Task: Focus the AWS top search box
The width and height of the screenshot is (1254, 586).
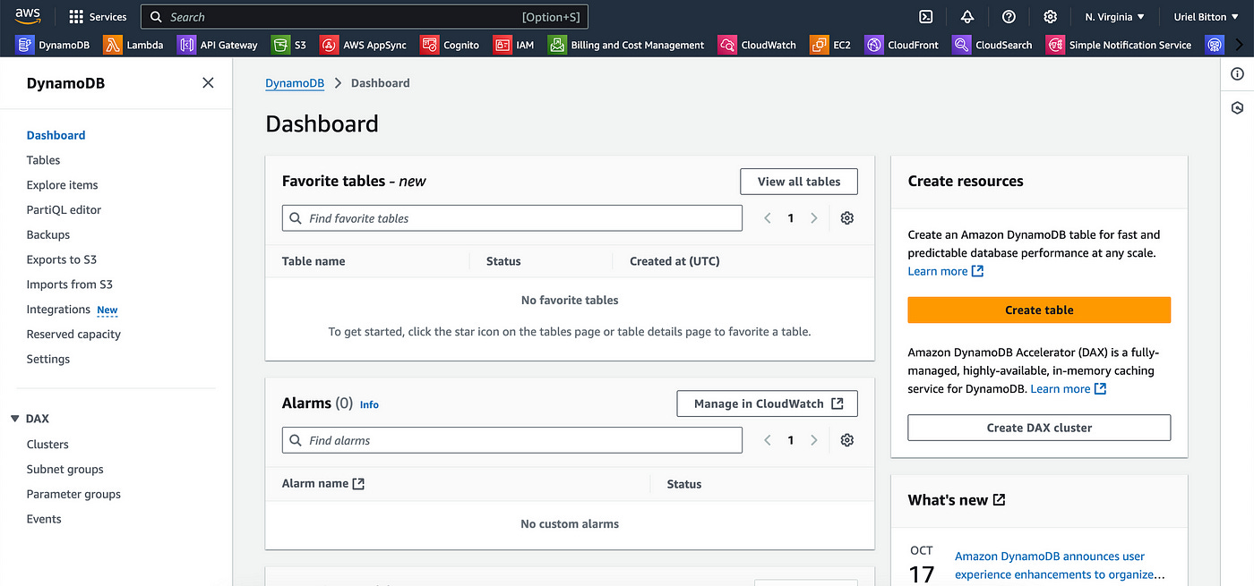Action: pyautogui.click(x=365, y=17)
